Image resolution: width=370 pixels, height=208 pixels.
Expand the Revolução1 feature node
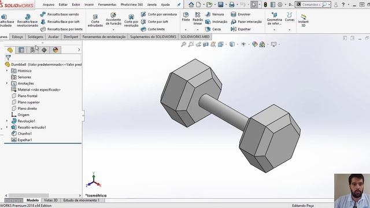7,121
